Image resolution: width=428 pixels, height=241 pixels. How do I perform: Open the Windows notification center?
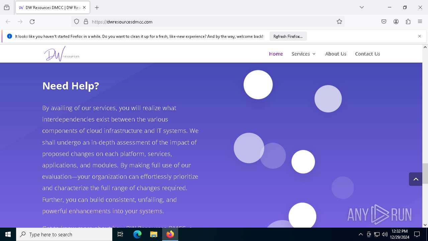pos(417,234)
